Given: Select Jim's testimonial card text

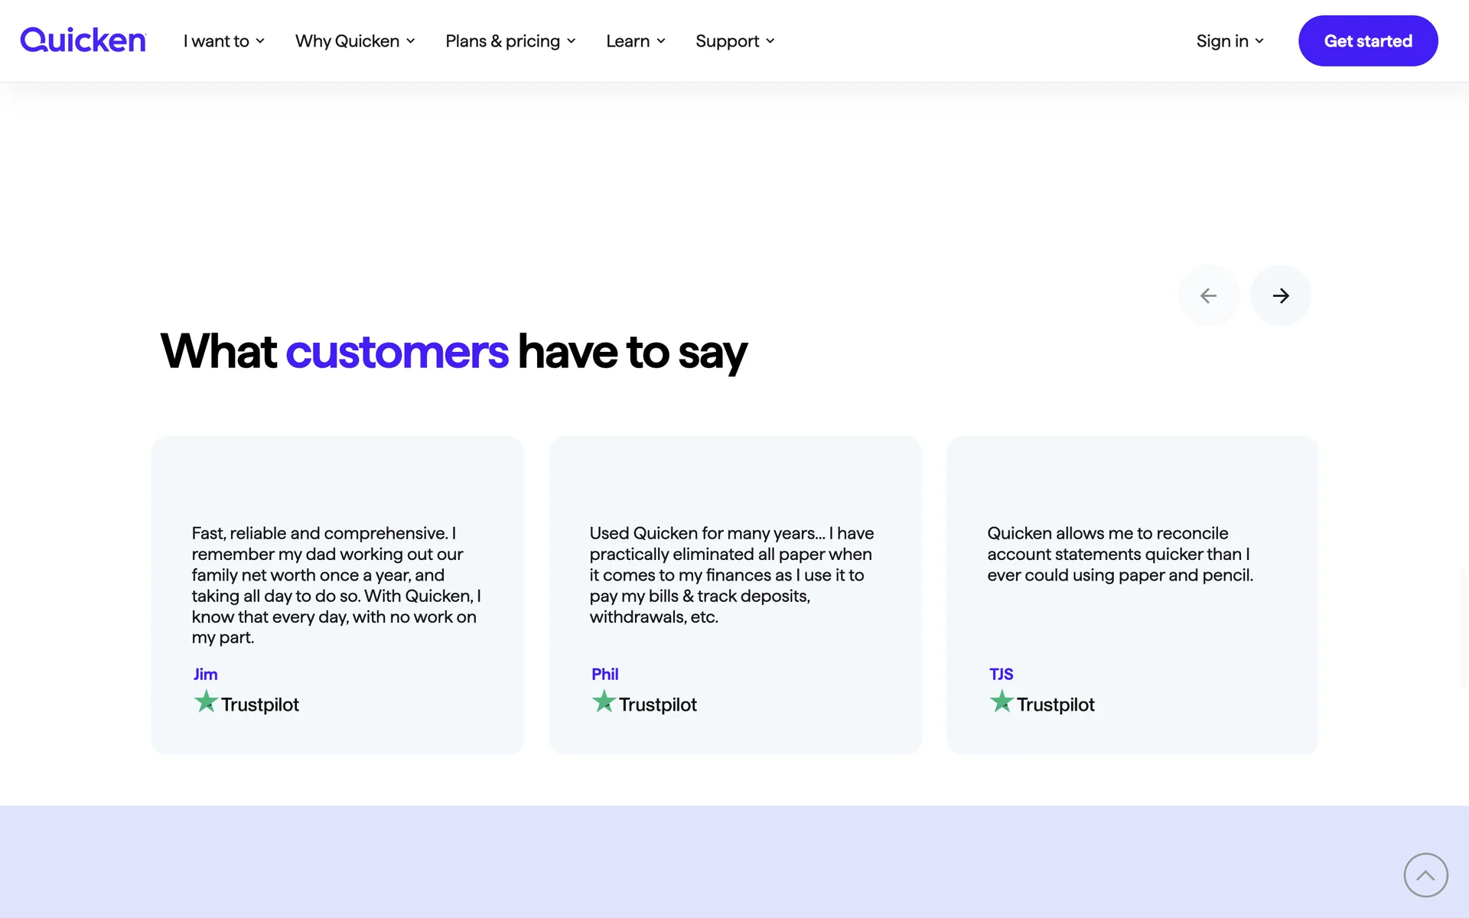Looking at the screenshot, I should coord(337,585).
